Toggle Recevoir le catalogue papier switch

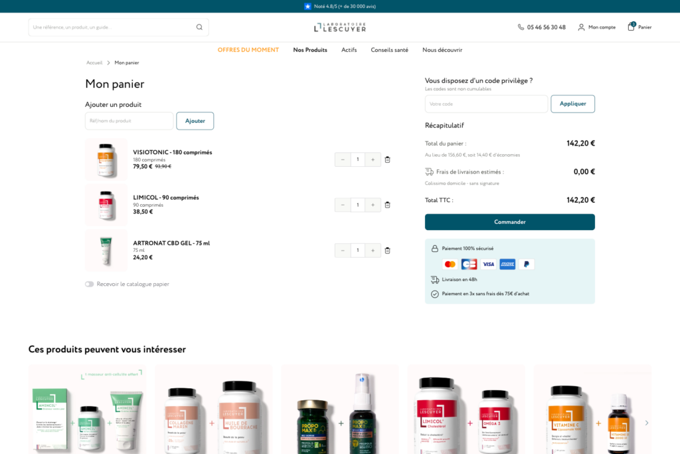[90, 284]
